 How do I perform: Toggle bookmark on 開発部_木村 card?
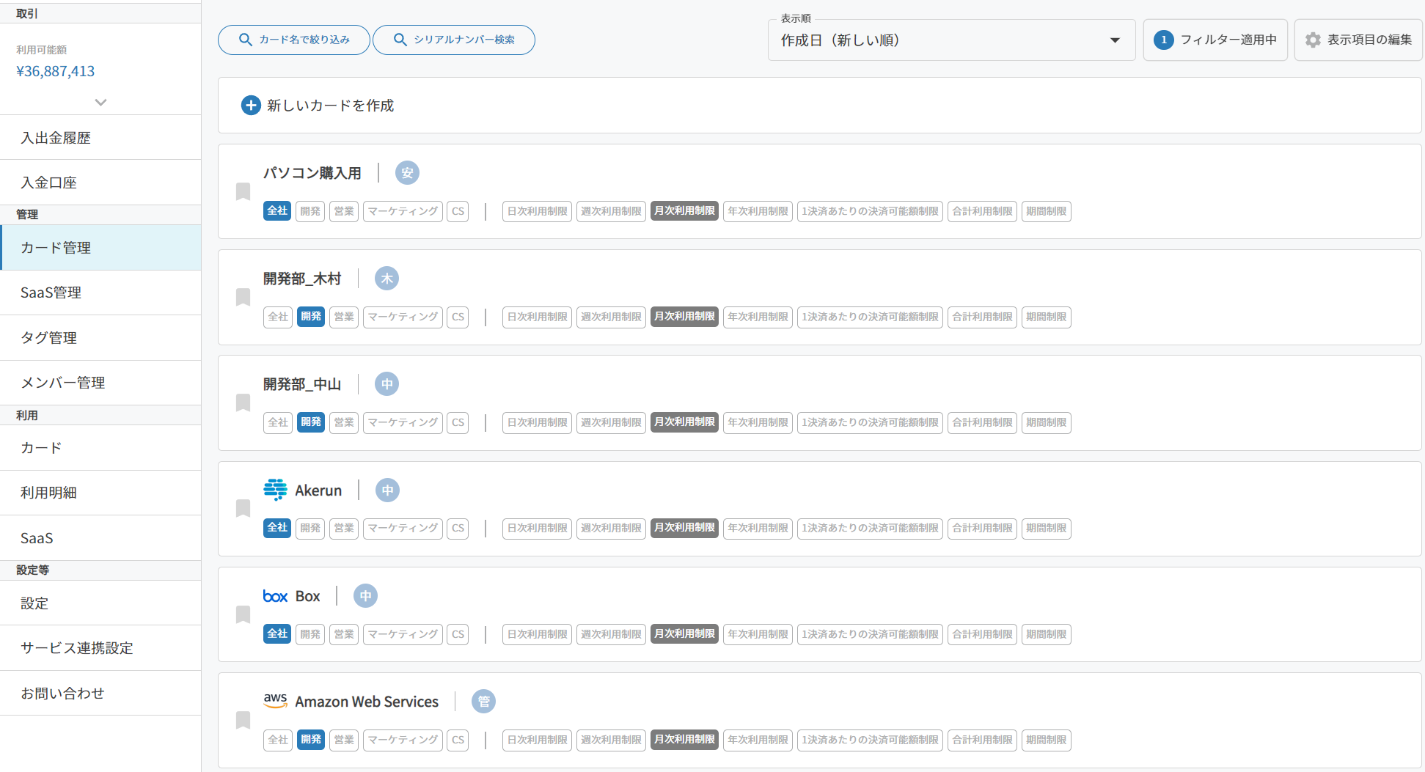[243, 297]
